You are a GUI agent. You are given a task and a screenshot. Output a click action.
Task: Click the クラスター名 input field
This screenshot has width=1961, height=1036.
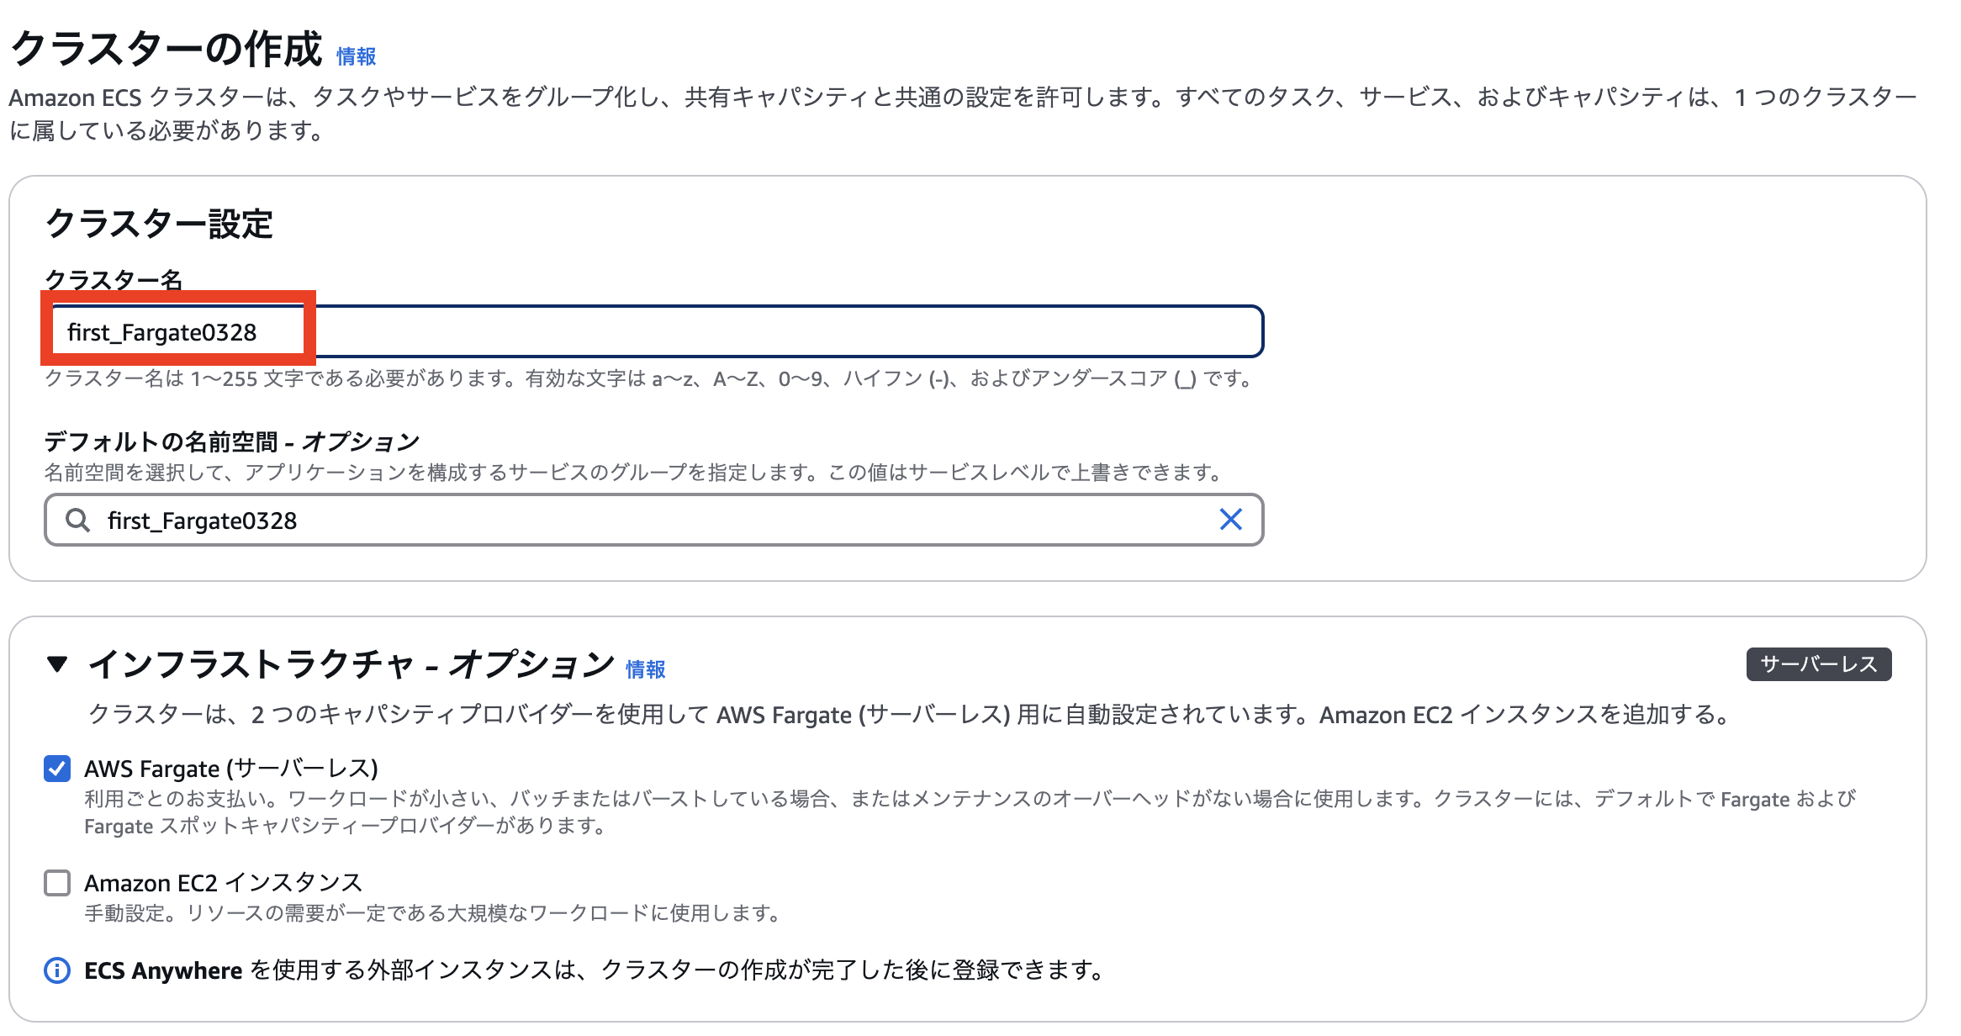click(656, 330)
